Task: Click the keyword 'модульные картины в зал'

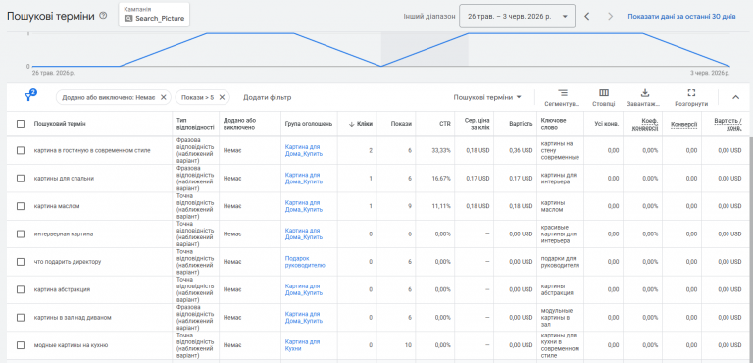Action: coord(557,318)
